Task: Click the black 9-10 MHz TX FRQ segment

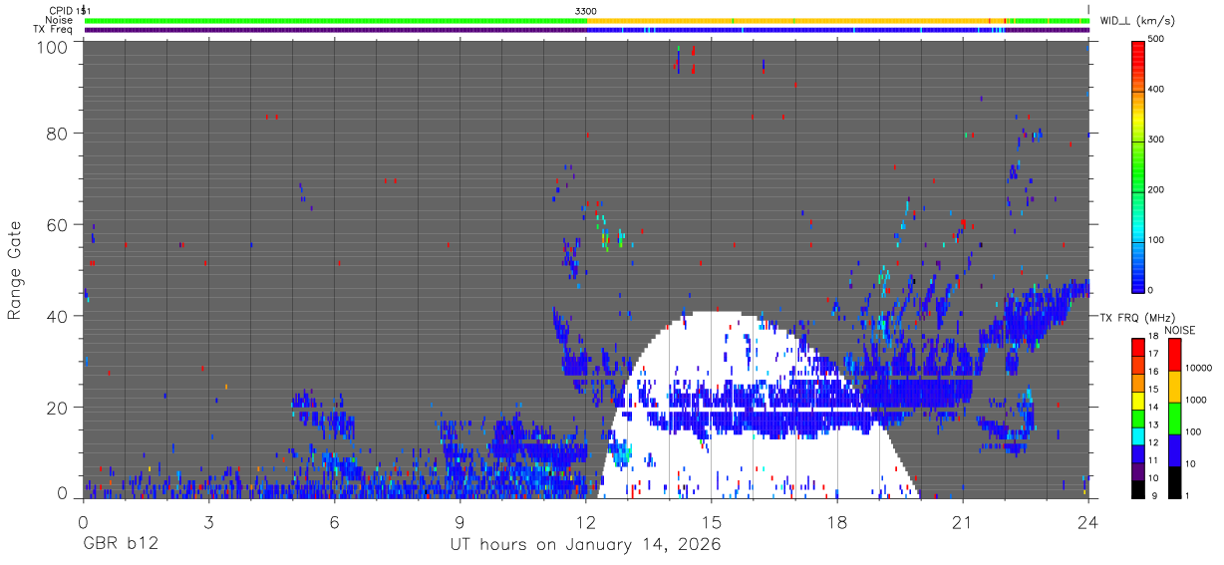Action: tap(1138, 488)
